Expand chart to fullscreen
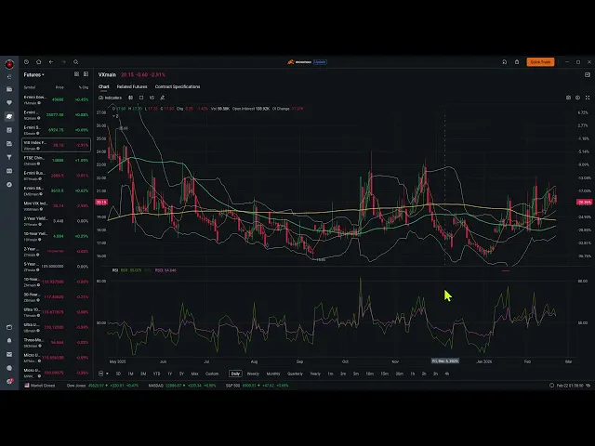The height and width of the screenshot is (446, 595). [588, 98]
